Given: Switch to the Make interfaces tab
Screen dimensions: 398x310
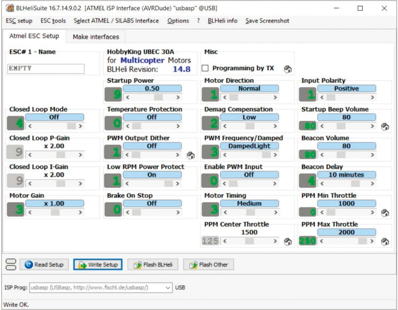Looking at the screenshot, I should (96, 37).
